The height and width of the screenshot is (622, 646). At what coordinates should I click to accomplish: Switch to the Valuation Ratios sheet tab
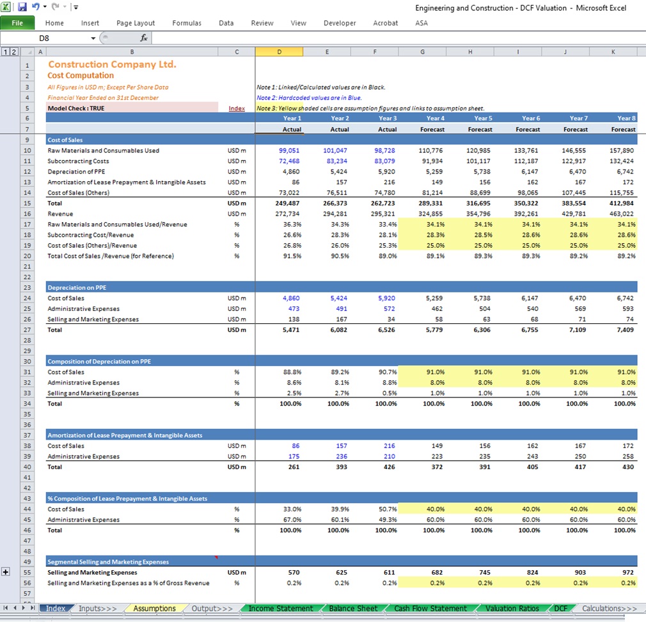[x=512, y=609]
